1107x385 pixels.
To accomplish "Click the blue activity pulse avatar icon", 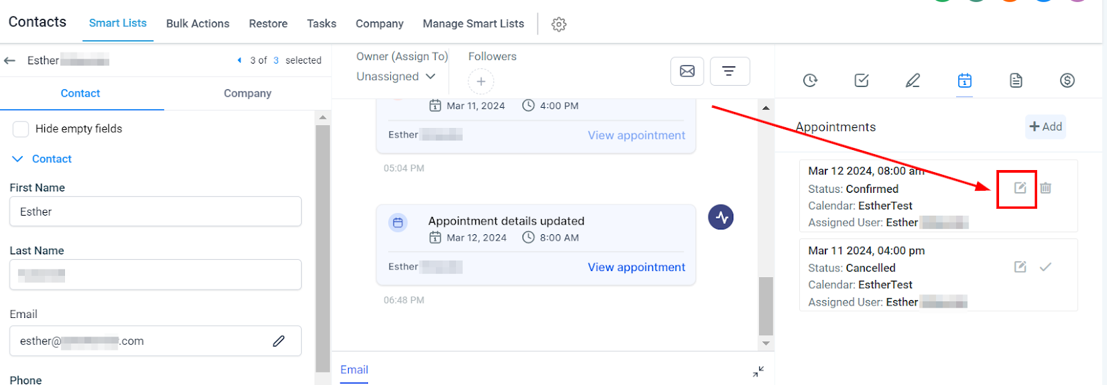I will [721, 218].
